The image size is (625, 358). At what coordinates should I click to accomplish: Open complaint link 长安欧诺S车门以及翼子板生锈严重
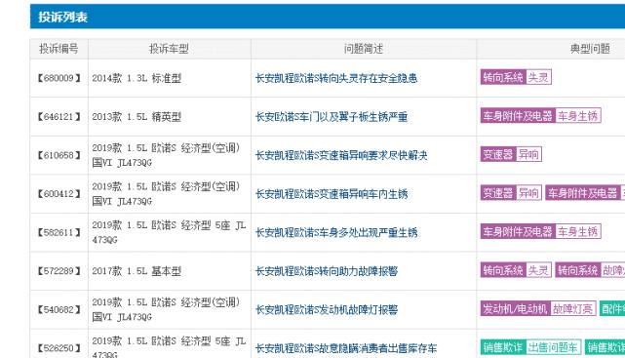(x=332, y=117)
